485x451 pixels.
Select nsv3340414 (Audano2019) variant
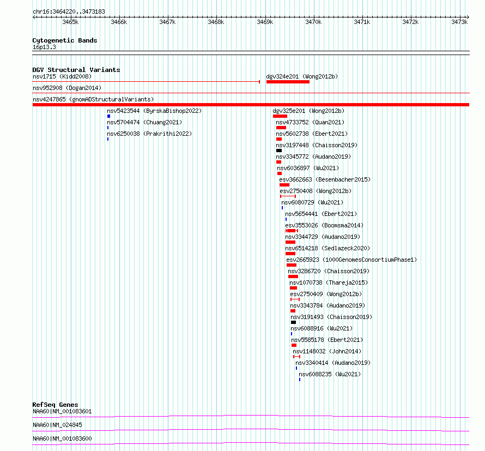pos(333,363)
